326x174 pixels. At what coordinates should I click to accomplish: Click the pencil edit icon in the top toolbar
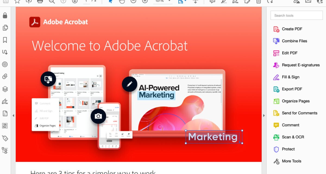pyautogui.click(x=247, y=1)
